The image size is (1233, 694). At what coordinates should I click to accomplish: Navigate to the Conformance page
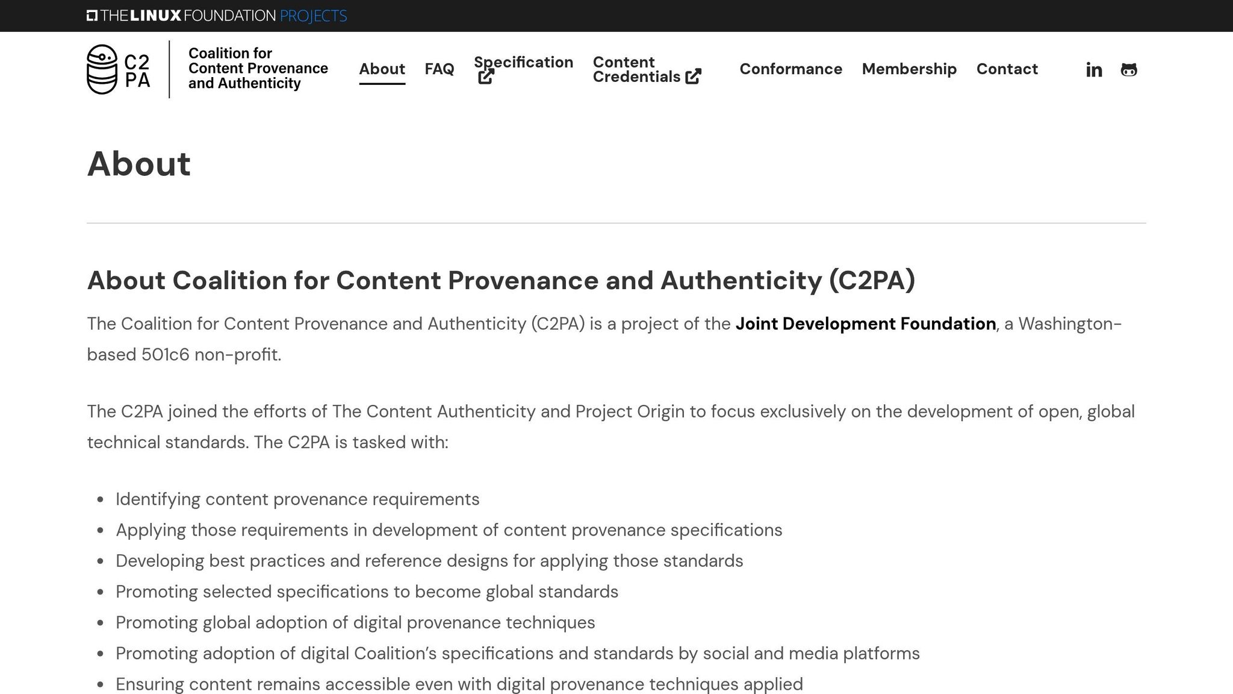click(x=790, y=69)
